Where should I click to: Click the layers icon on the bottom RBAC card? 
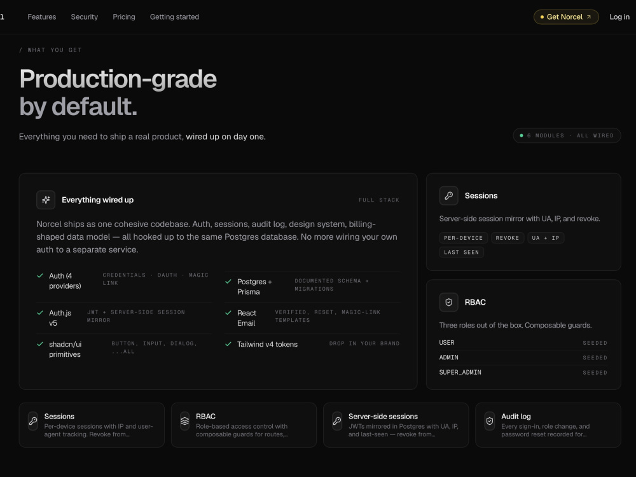(x=184, y=421)
